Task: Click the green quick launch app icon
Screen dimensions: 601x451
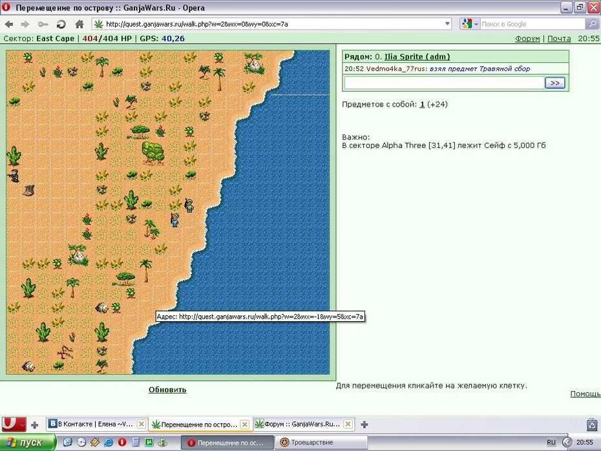Action: 149,442
